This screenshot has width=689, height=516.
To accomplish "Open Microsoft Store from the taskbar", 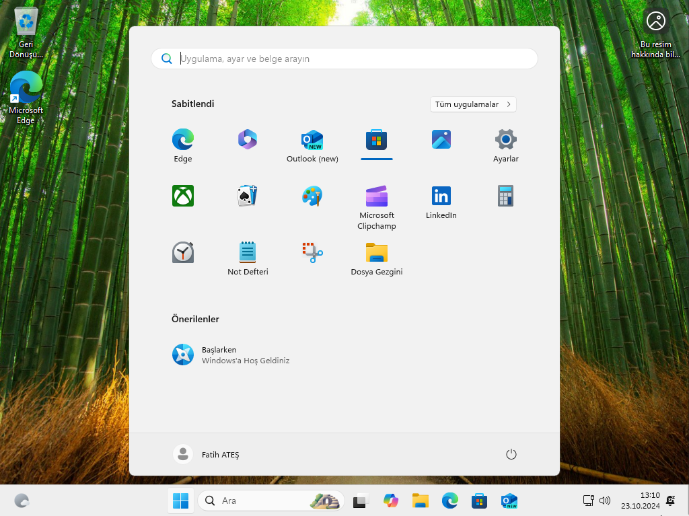I will click(x=479, y=501).
